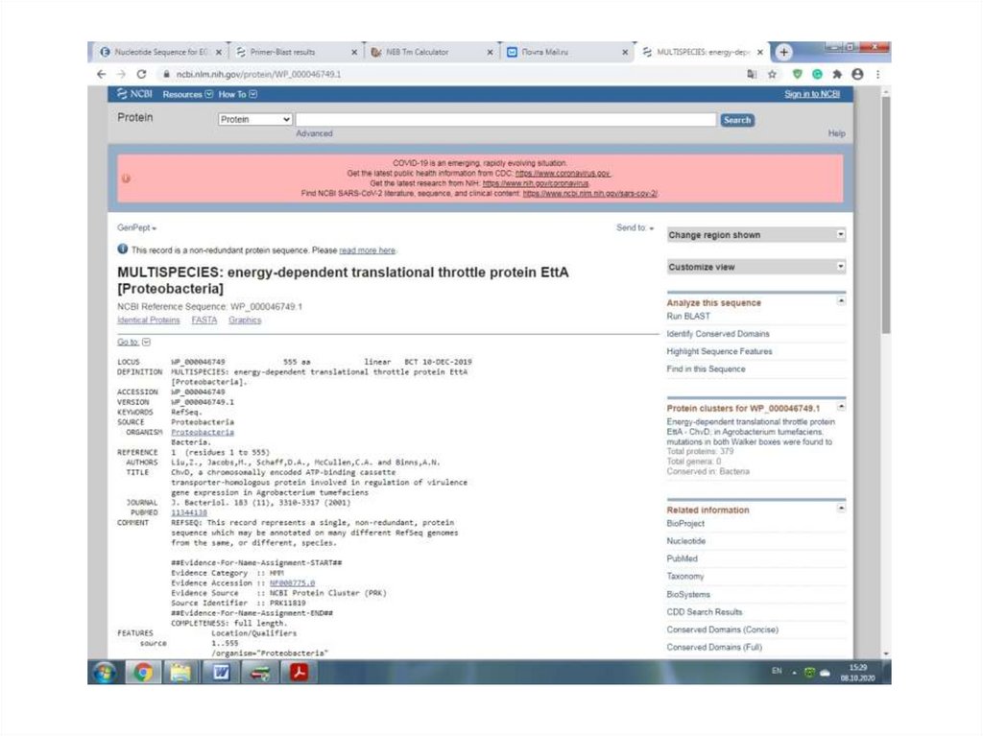Open the coronavirus.gov CDC link

pyautogui.click(x=563, y=173)
